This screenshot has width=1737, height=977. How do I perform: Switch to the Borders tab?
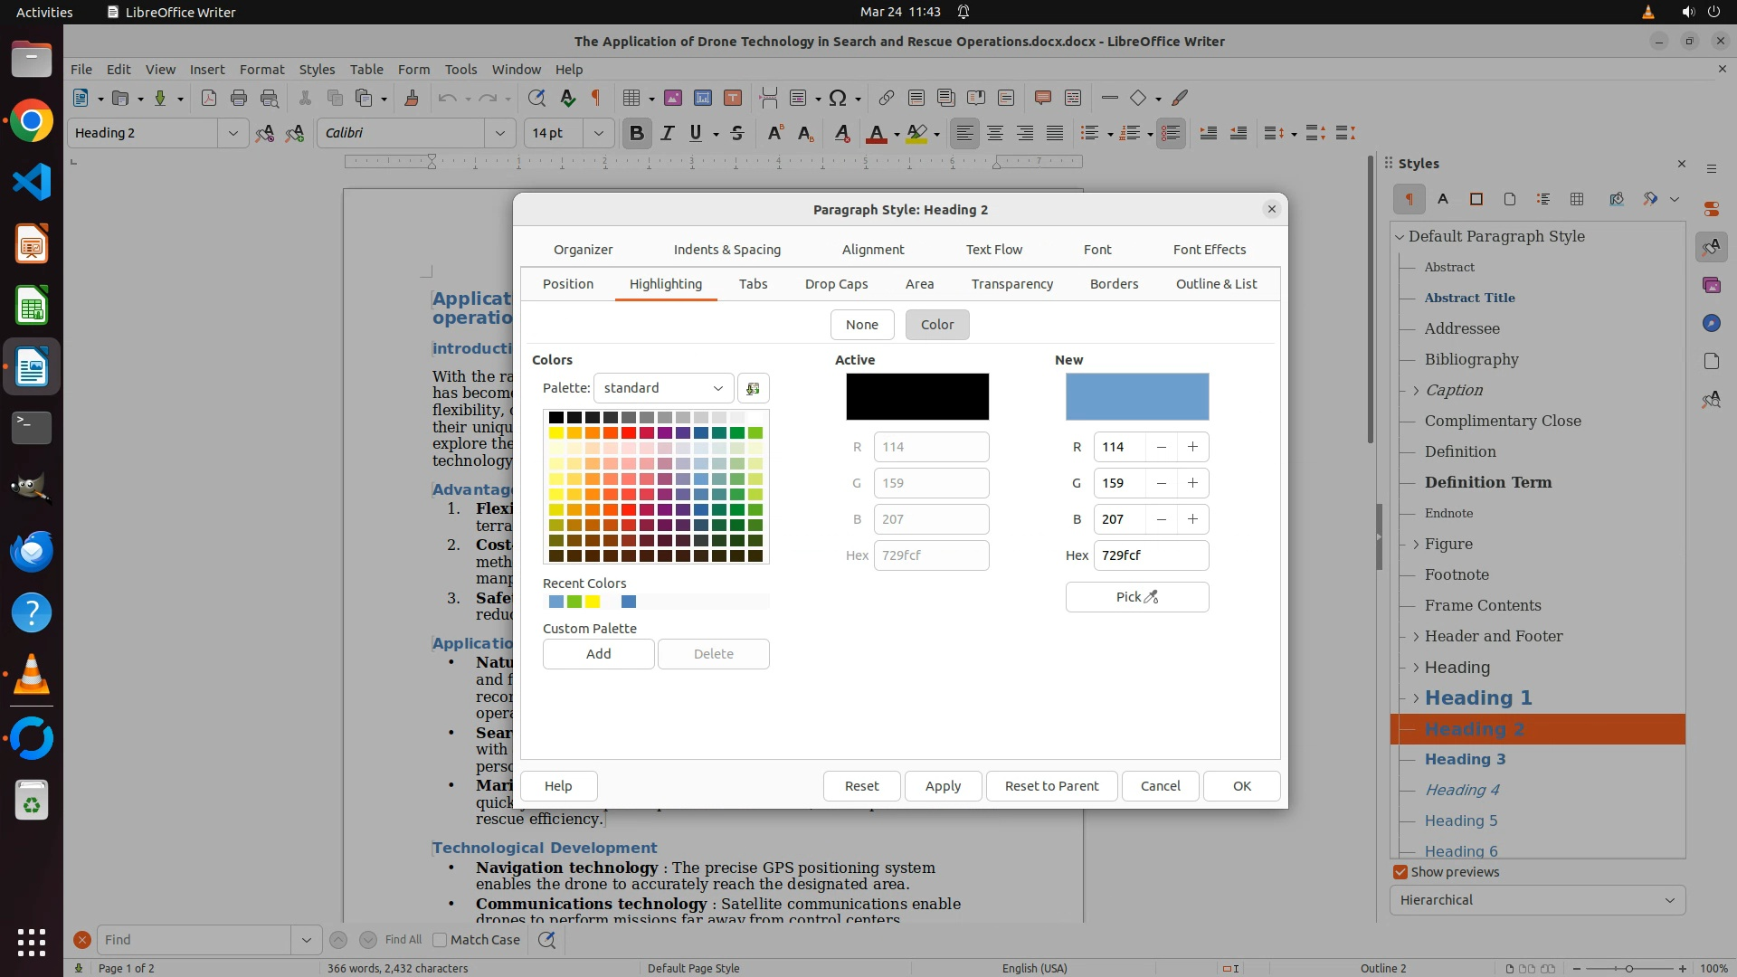[1114, 284]
